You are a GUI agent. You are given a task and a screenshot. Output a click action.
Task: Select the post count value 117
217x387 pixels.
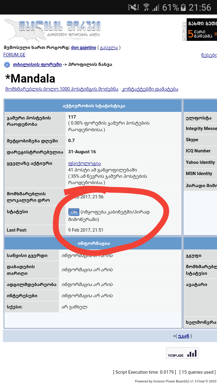72,117
